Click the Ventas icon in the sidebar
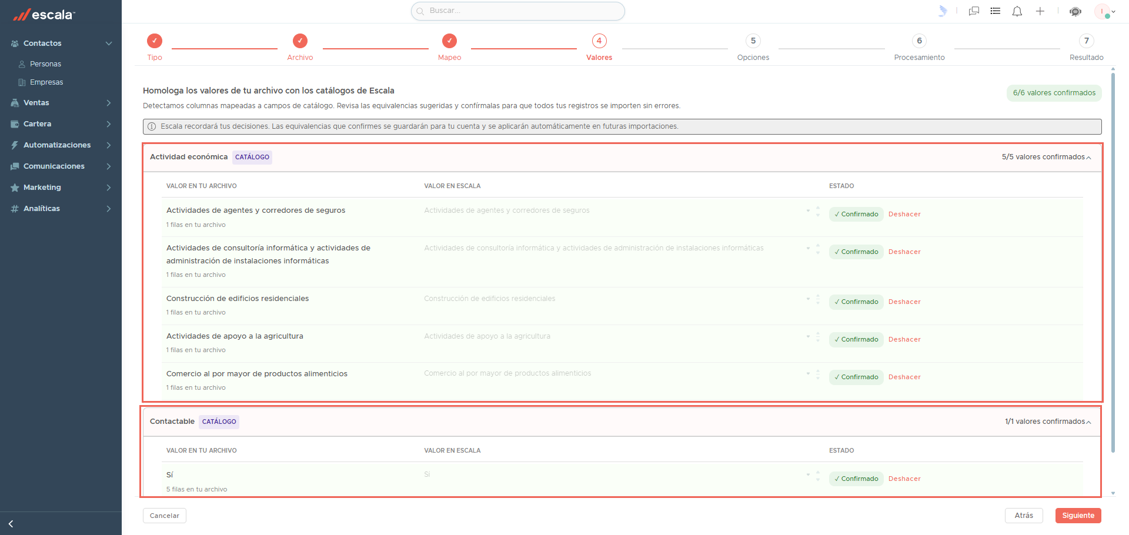The width and height of the screenshot is (1129, 535). click(15, 103)
